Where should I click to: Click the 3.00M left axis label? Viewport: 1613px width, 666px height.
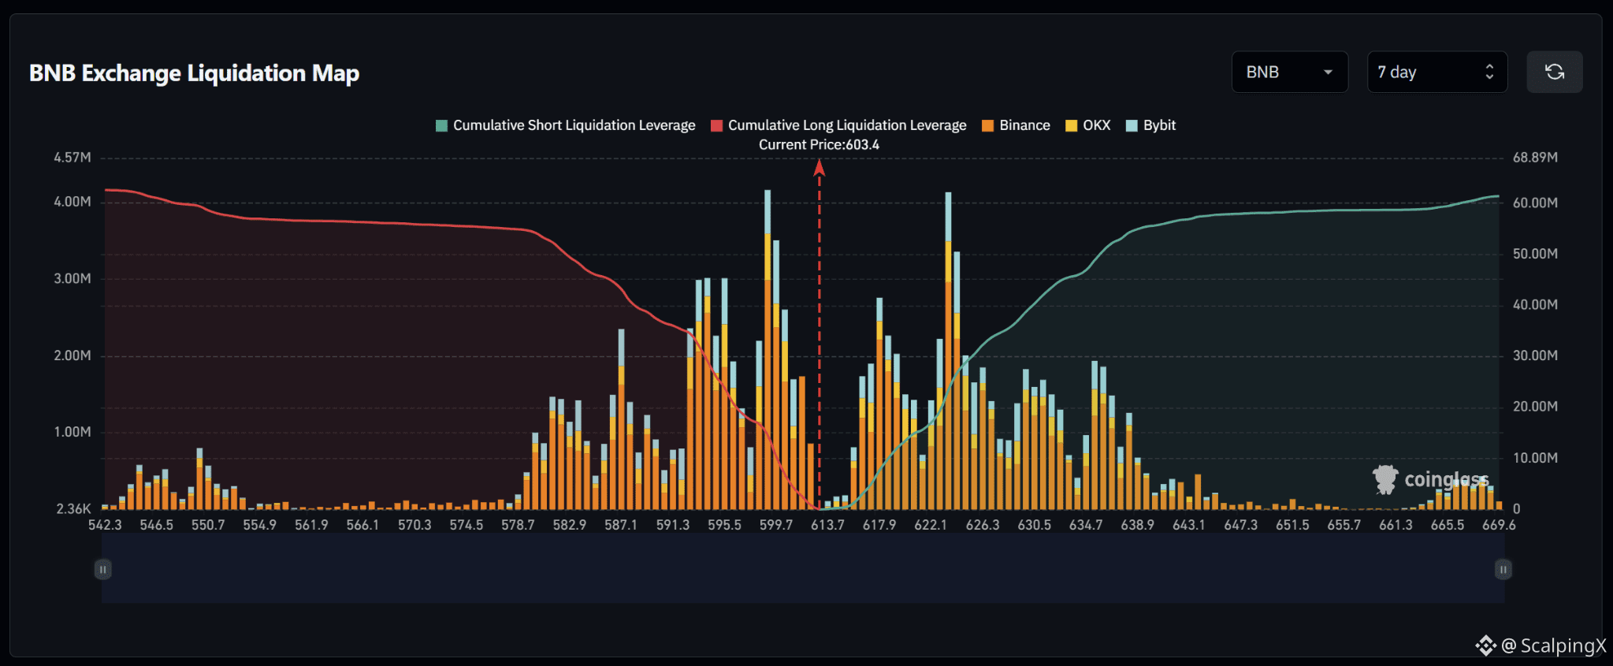[x=72, y=279]
